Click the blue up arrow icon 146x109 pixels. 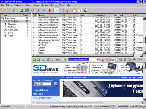click(38, 10)
